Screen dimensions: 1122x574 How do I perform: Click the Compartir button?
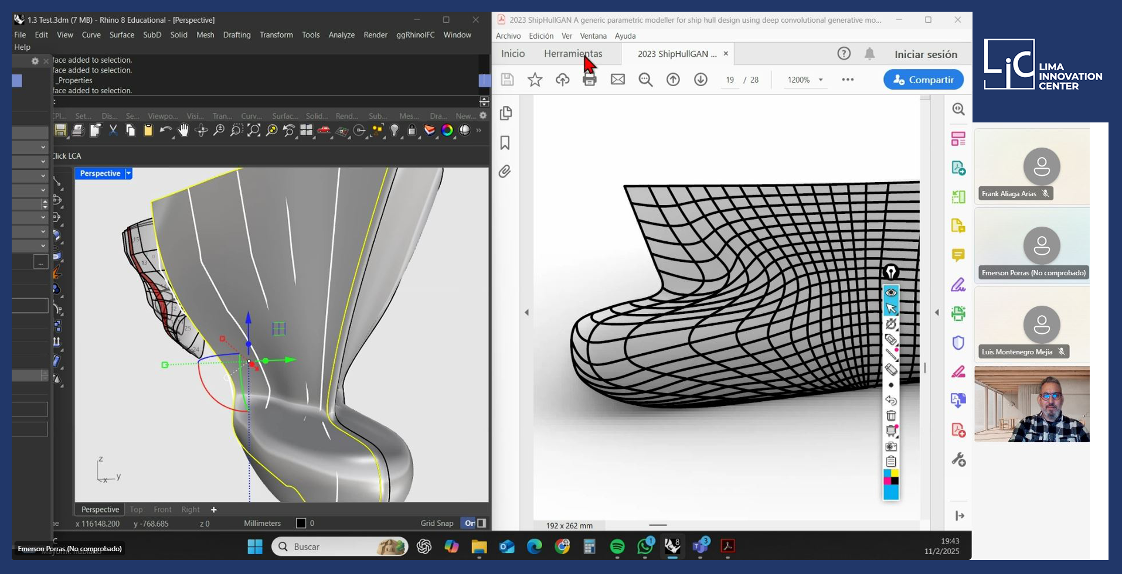coord(923,80)
